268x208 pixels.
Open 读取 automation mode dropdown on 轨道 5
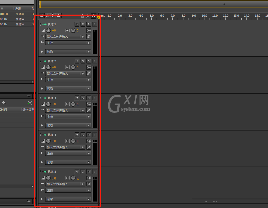[68, 199]
